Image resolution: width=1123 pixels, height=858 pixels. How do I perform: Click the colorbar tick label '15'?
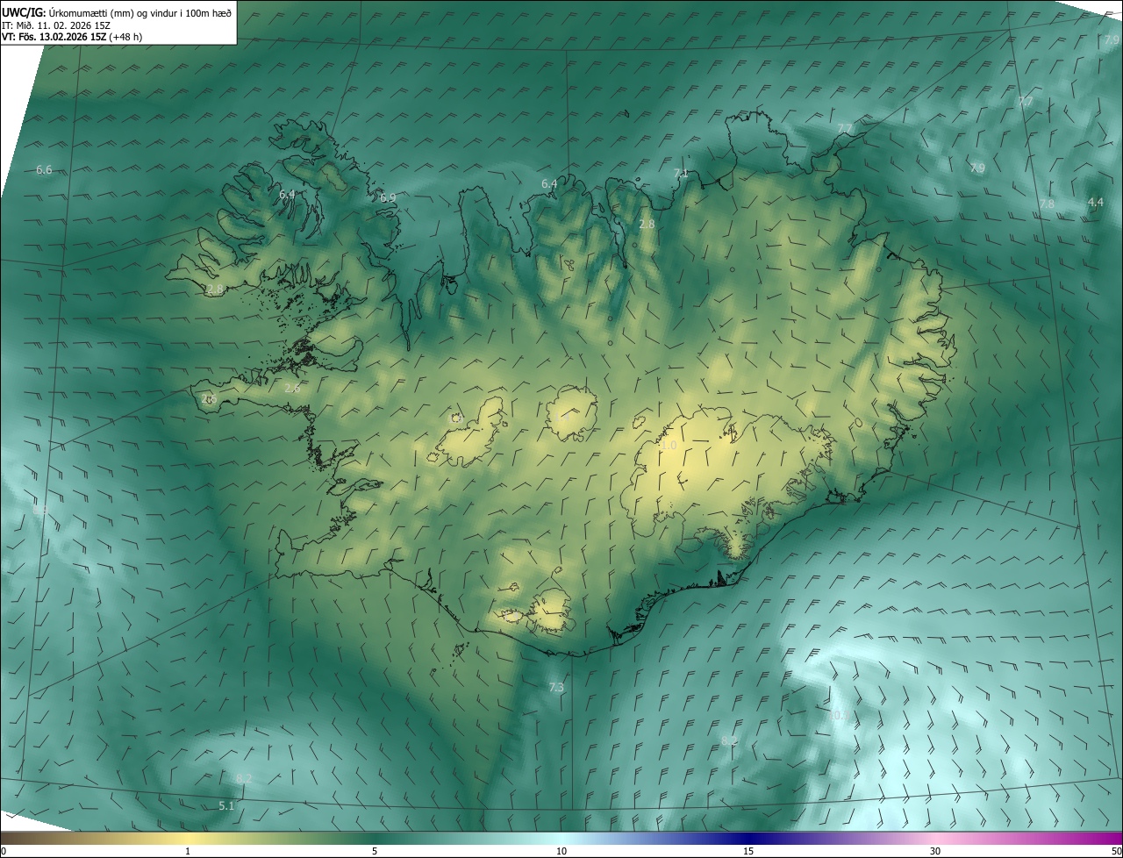(748, 851)
